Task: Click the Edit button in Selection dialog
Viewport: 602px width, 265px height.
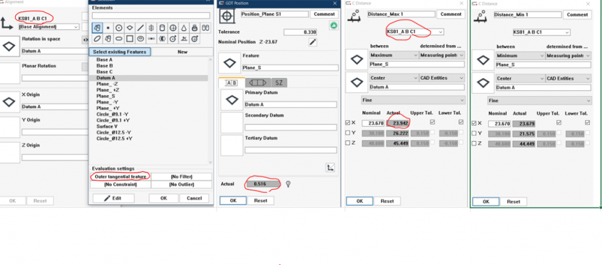Action: pos(113,198)
